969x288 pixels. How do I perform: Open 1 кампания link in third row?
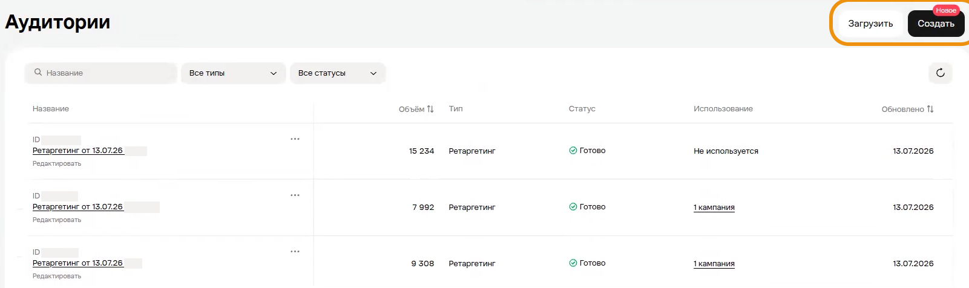click(x=714, y=264)
